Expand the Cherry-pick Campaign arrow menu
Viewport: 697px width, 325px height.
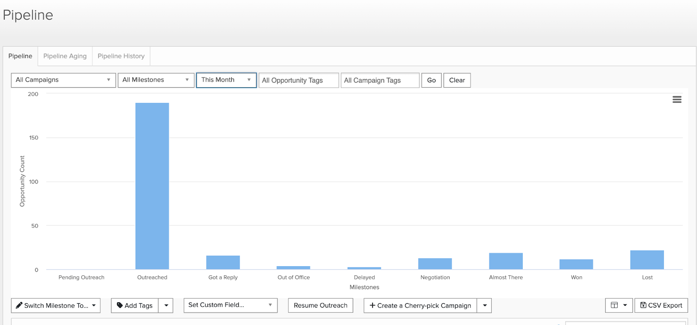pos(484,306)
